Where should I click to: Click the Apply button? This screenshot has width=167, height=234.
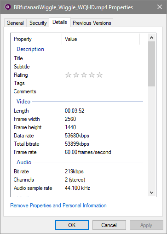146,225
